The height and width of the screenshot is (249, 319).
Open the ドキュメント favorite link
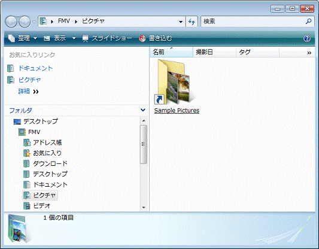tap(35, 68)
